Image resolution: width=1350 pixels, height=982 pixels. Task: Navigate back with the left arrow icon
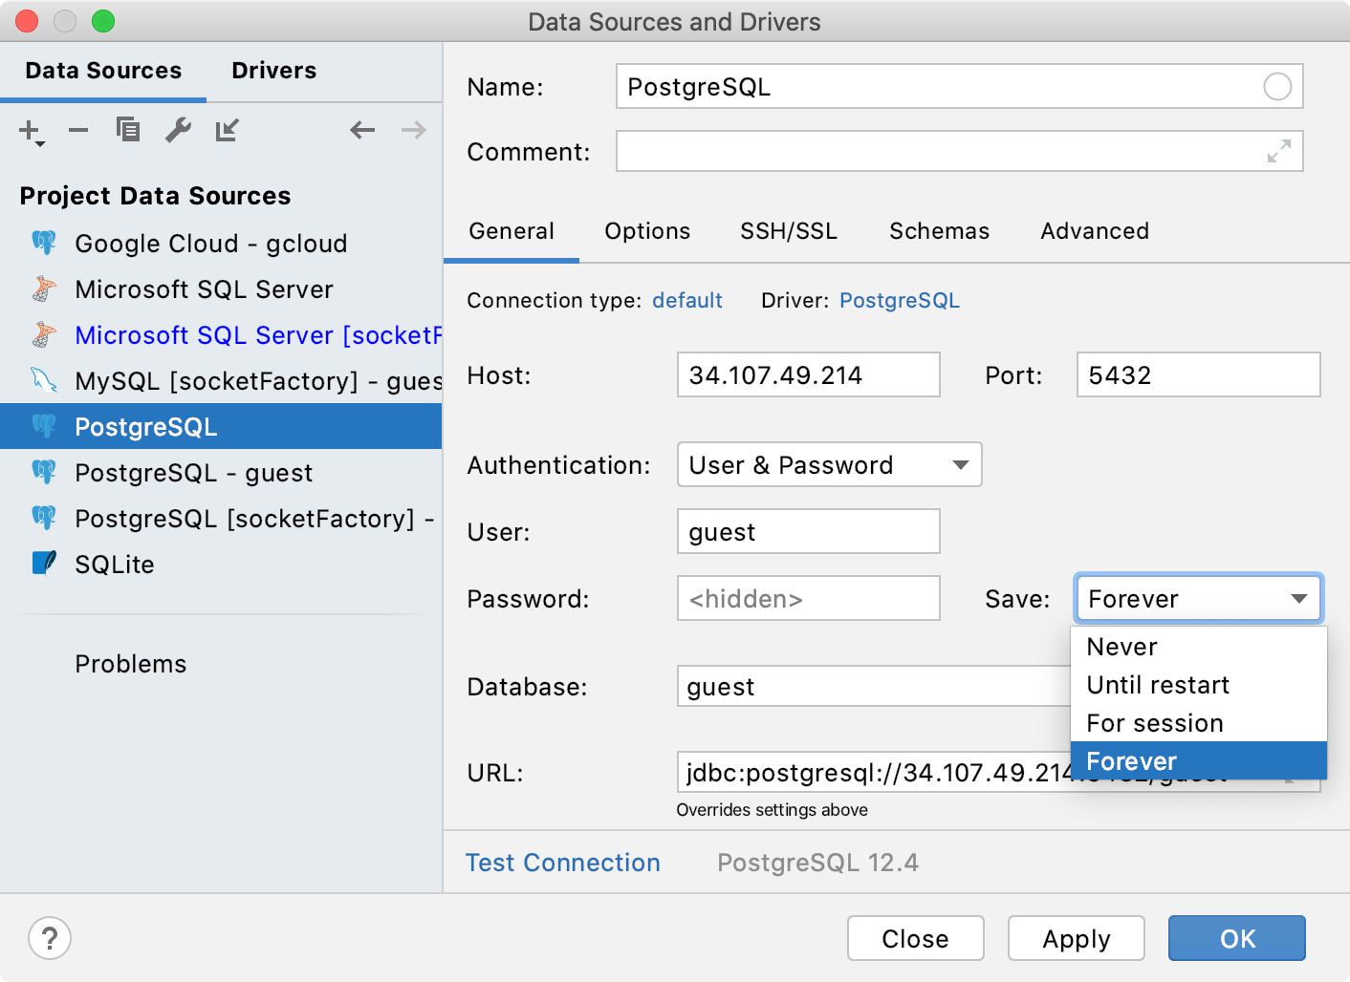click(x=362, y=130)
